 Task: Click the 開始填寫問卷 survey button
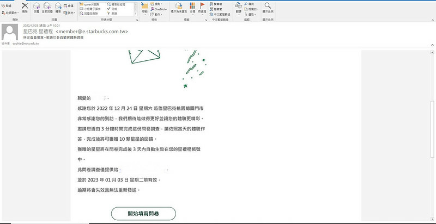[143, 214]
